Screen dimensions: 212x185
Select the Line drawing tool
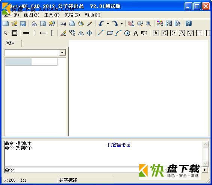[x=101, y=33]
